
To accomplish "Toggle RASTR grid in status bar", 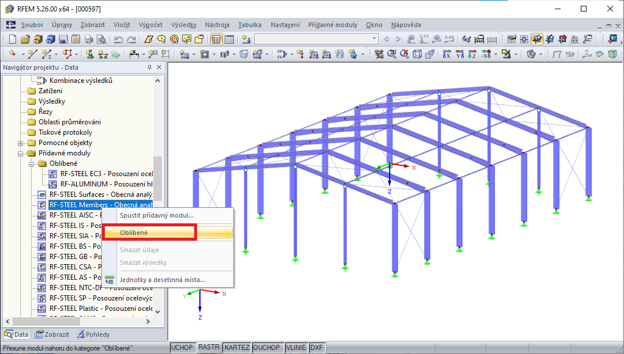I will [x=209, y=348].
